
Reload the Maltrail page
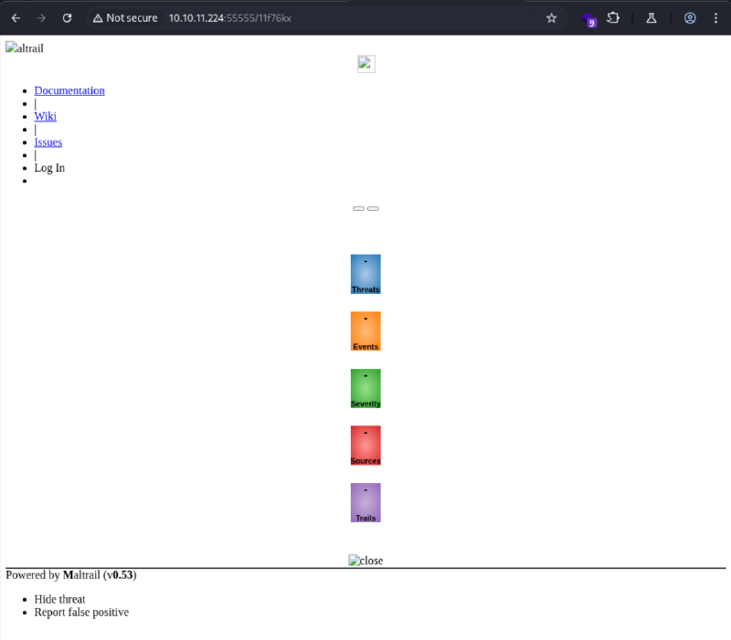[x=67, y=17]
